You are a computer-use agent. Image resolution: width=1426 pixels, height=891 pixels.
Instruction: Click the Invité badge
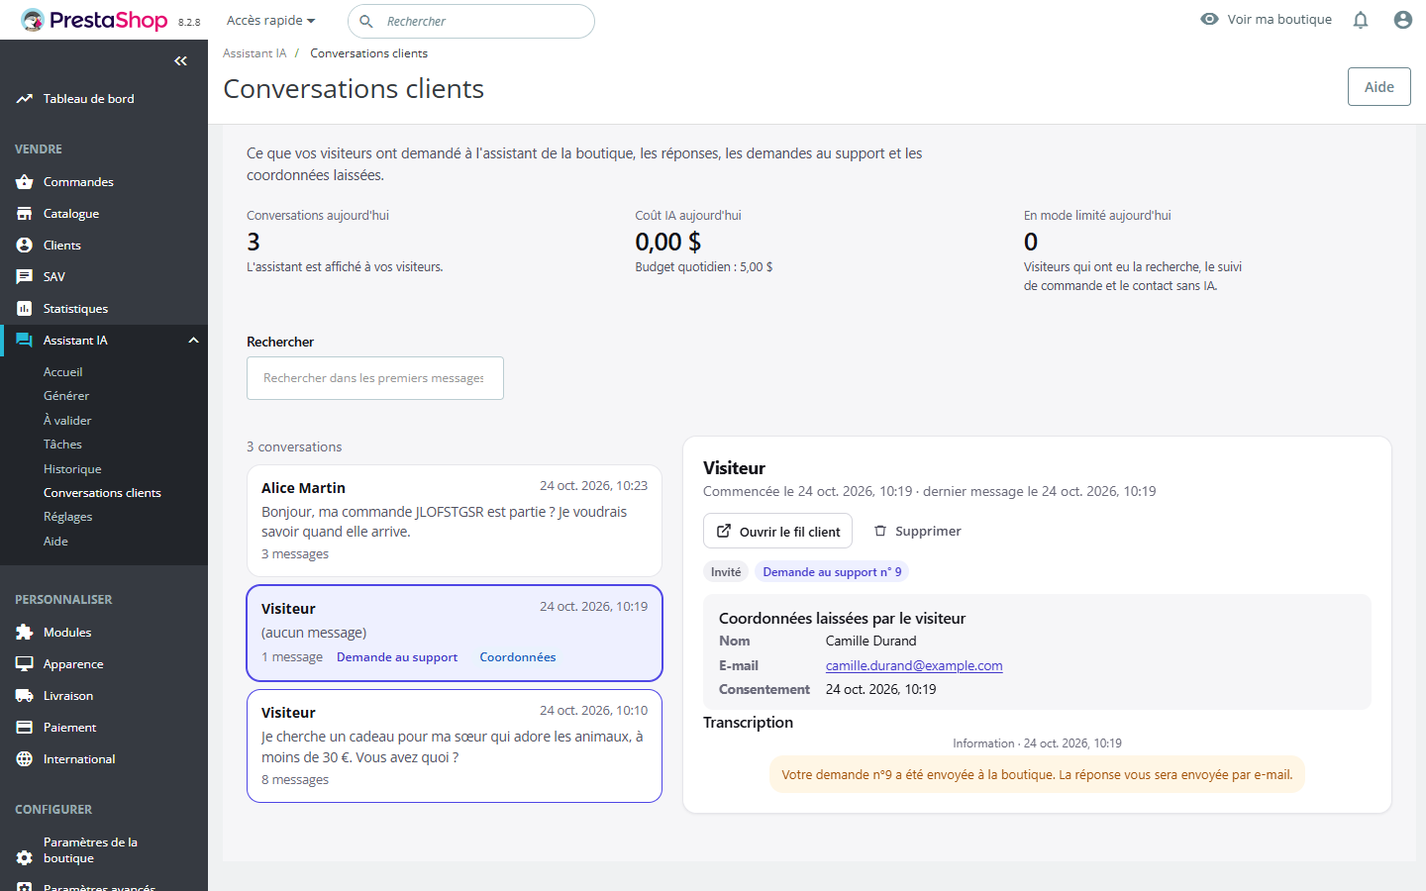[726, 572]
